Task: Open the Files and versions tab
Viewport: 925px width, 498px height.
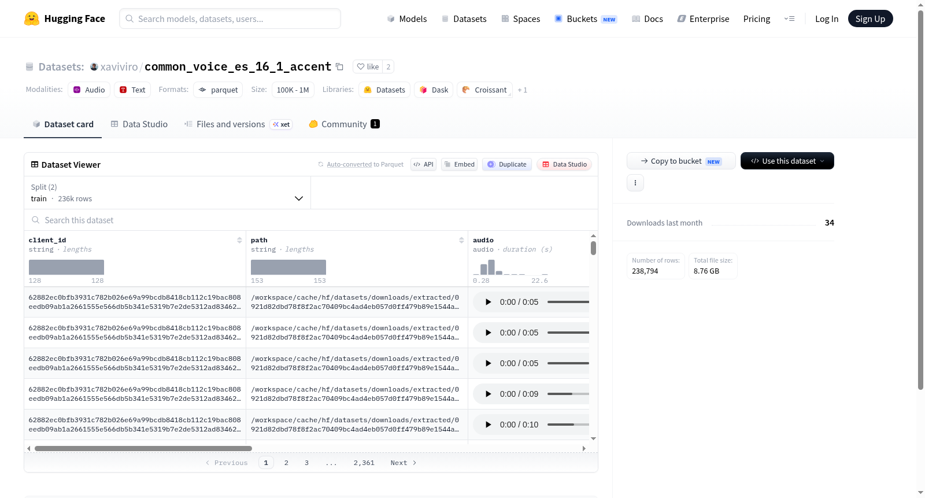Action: pos(238,124)
